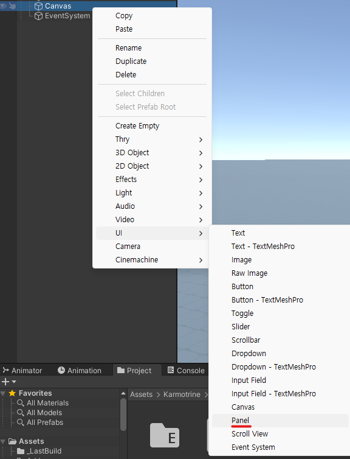Click the Favorites star icon

pyautogui.click(x=12, y=393)
